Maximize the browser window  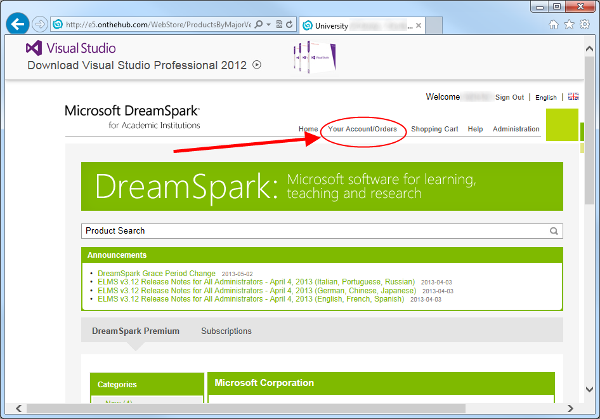pos(557,6)
